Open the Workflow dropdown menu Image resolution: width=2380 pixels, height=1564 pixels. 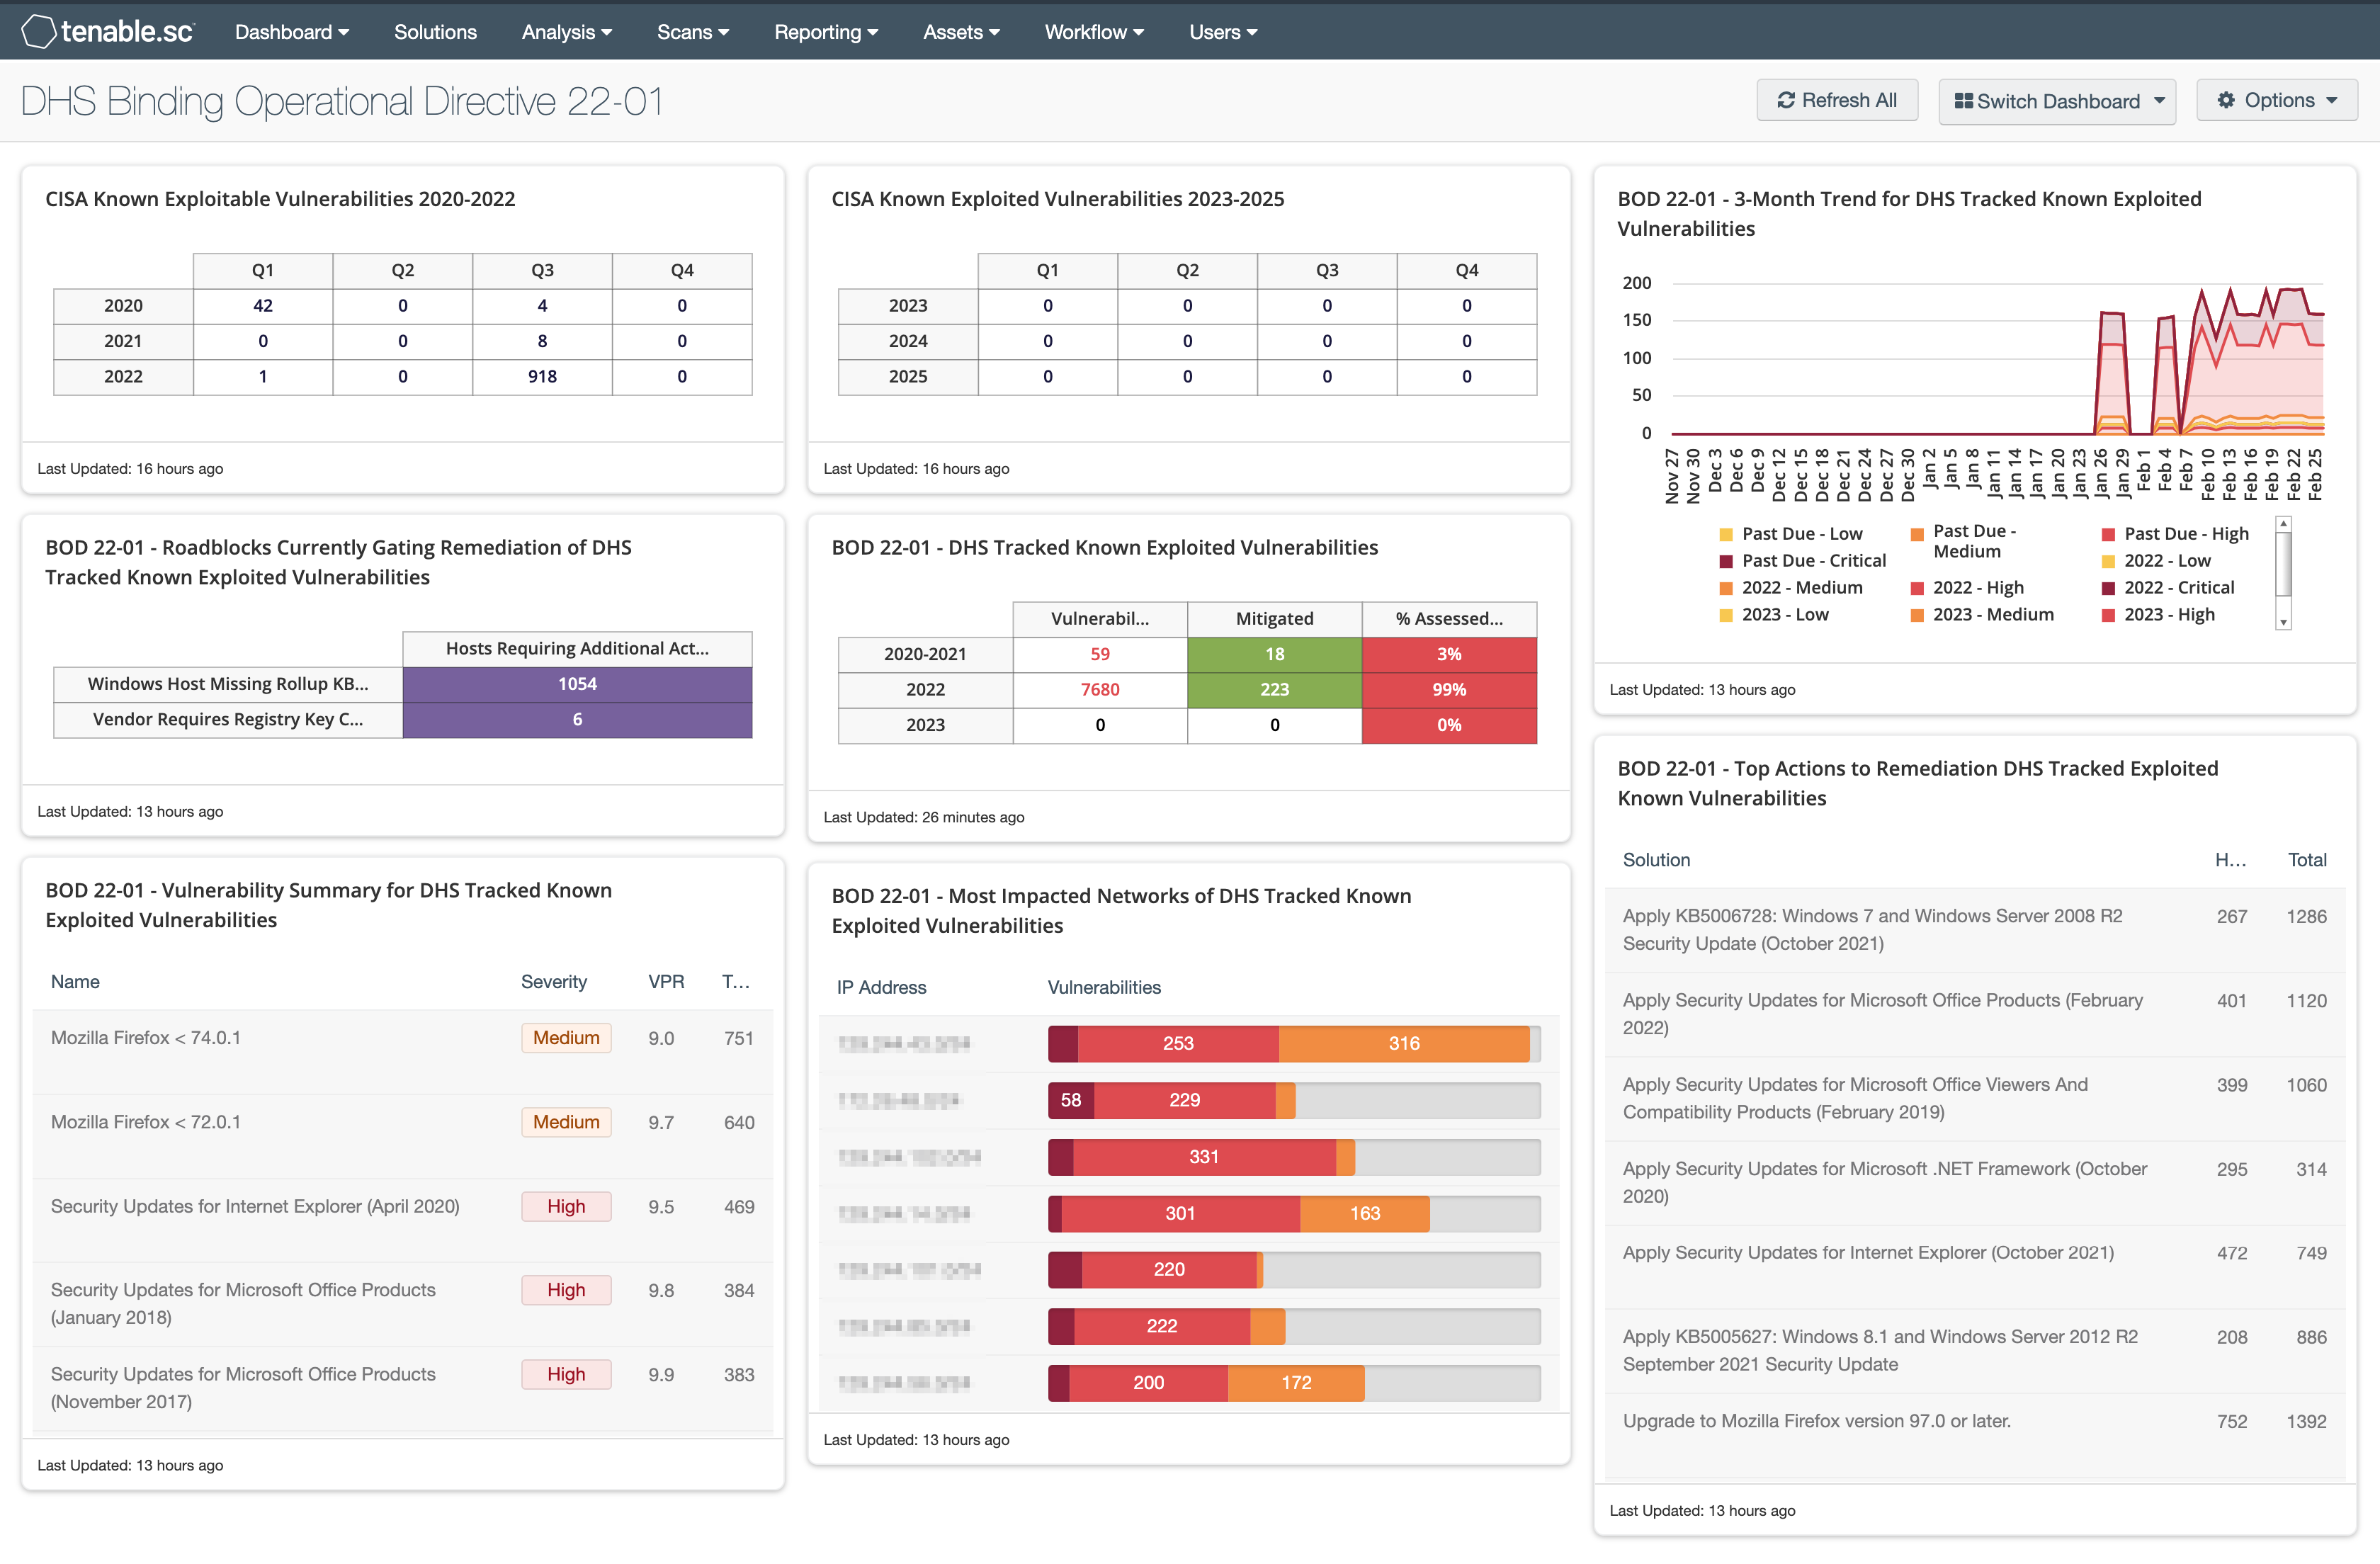click(1092, 30)
